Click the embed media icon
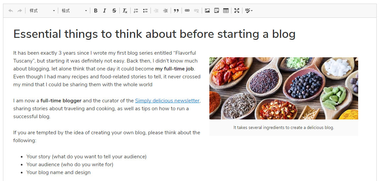This screenshot has height=181, width=380. coord(217,11)
